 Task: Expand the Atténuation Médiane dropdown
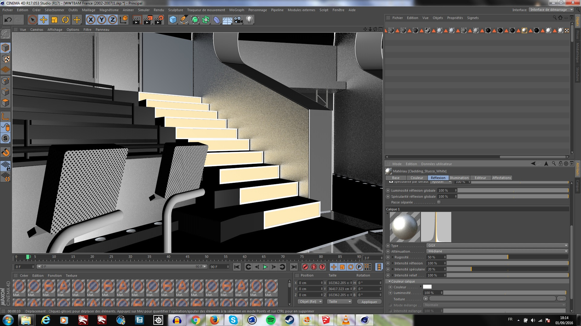click(x=497, y=251)
